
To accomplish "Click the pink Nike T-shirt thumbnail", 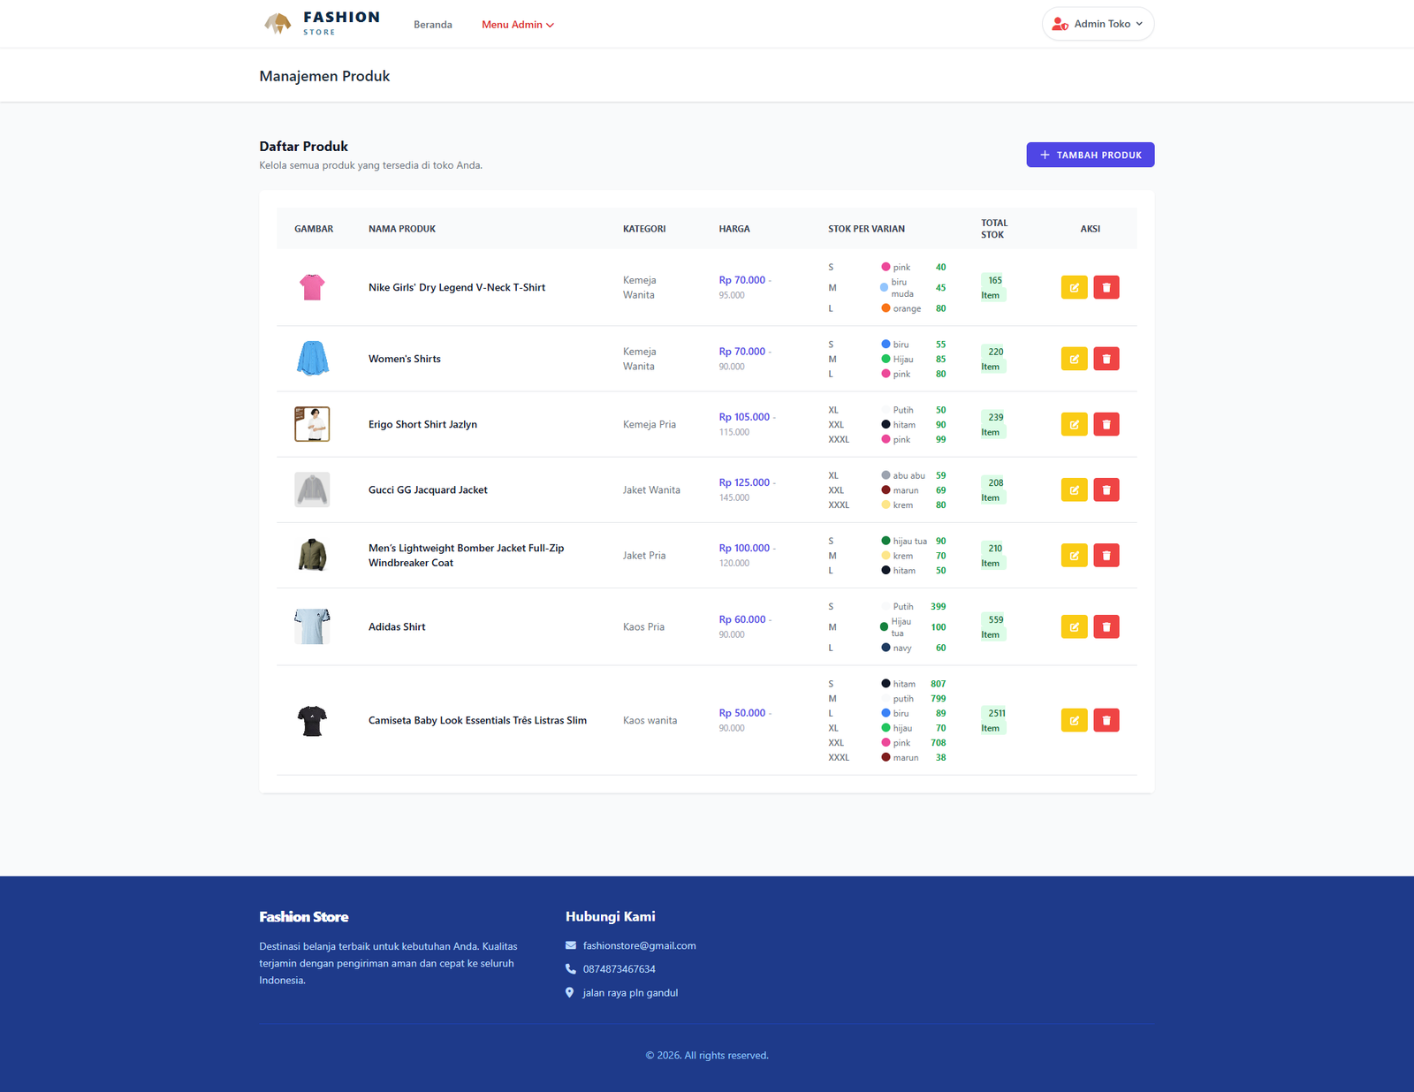I will (x=312, y=287).
